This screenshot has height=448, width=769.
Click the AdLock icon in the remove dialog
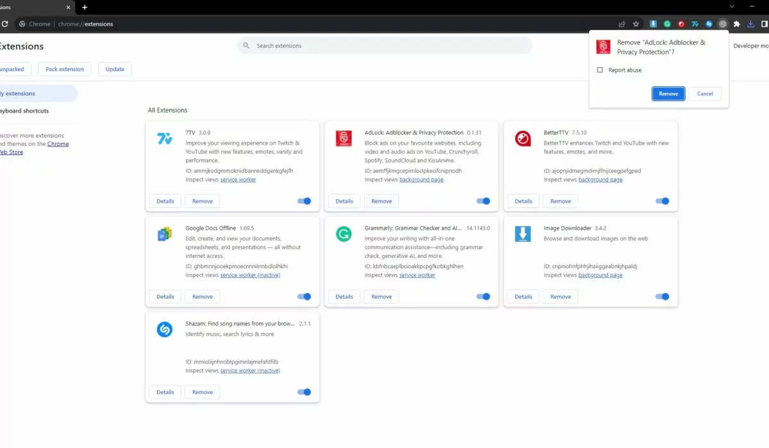[604, 47]
